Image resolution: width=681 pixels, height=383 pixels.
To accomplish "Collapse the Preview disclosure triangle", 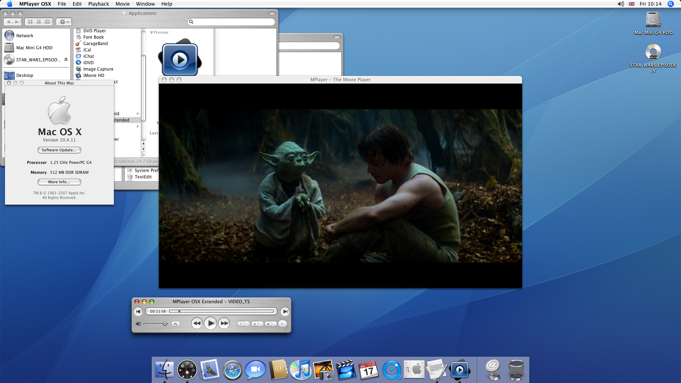I will click(x=151, y=33).
